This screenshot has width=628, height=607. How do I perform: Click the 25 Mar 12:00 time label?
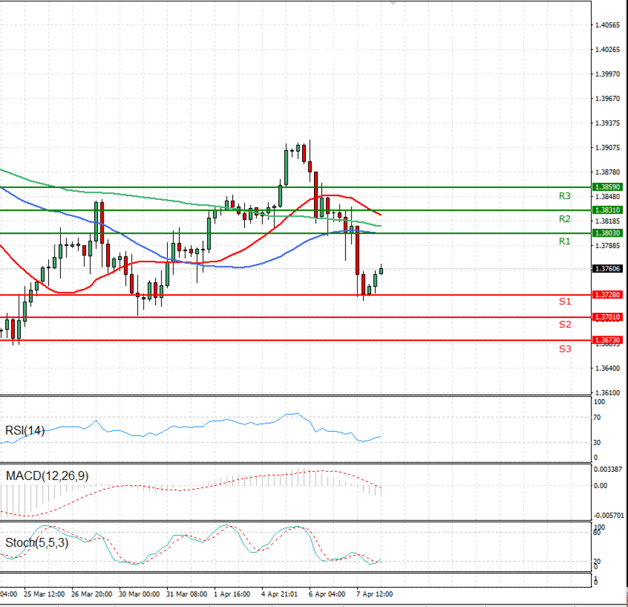coord(44,594)
